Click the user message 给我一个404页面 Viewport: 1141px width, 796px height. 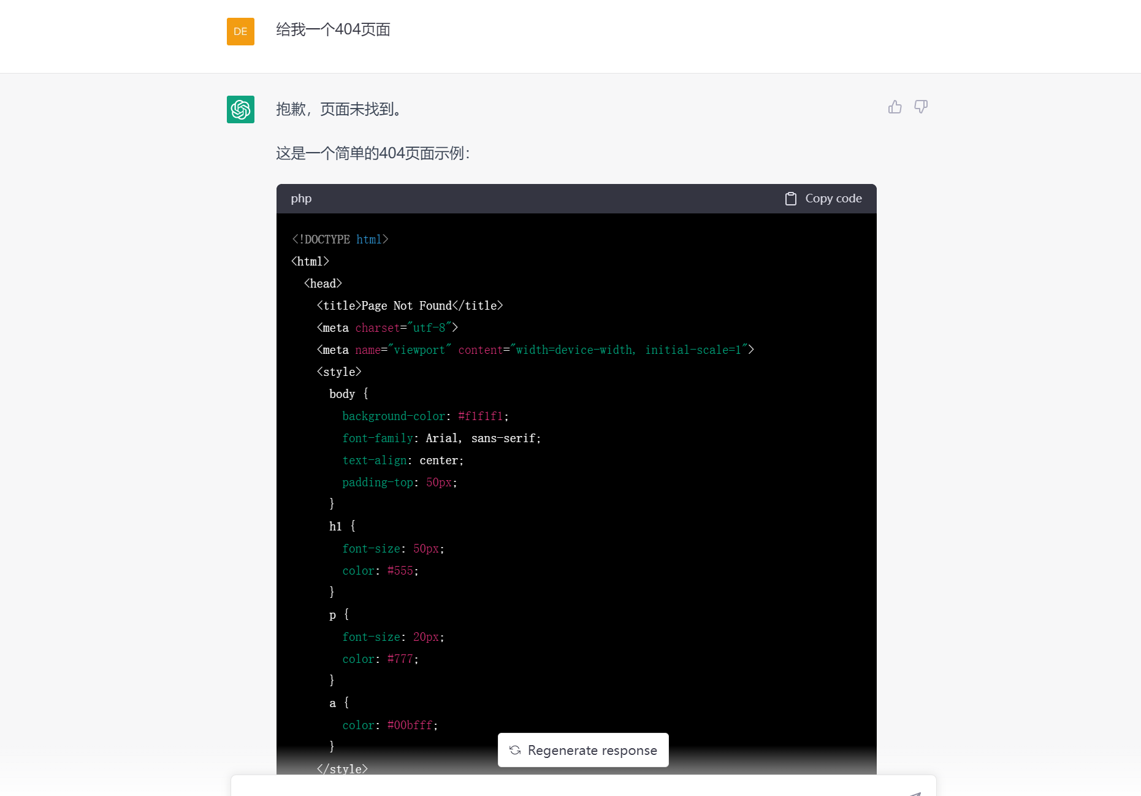[x=333, y=29]
